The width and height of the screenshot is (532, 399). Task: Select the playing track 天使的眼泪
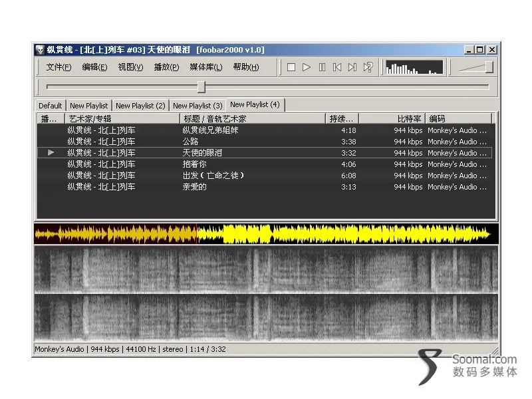coord(265,153)
